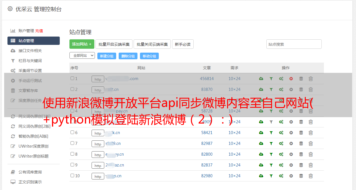The width and height of the screenshot is (356, 190).
Task: Click the red run icon in row 456814
Action: pyautogui.click(x=291, y=79)
